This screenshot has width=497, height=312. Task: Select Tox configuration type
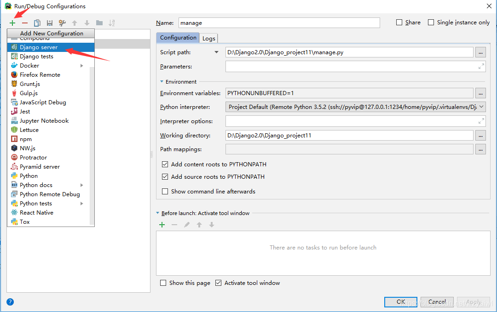48,221
